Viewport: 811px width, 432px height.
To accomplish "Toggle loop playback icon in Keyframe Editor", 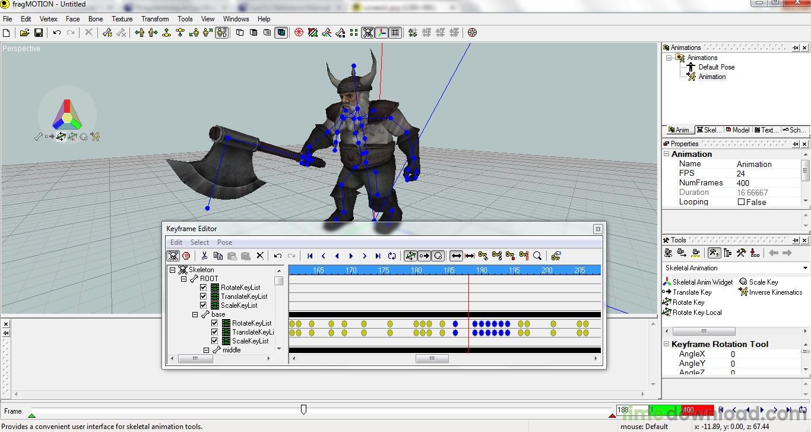I will (x=392, y=256).
